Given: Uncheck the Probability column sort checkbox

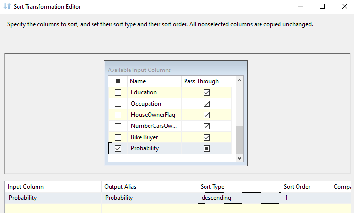Looking at the screenshot, I should (x=118, y=148).
